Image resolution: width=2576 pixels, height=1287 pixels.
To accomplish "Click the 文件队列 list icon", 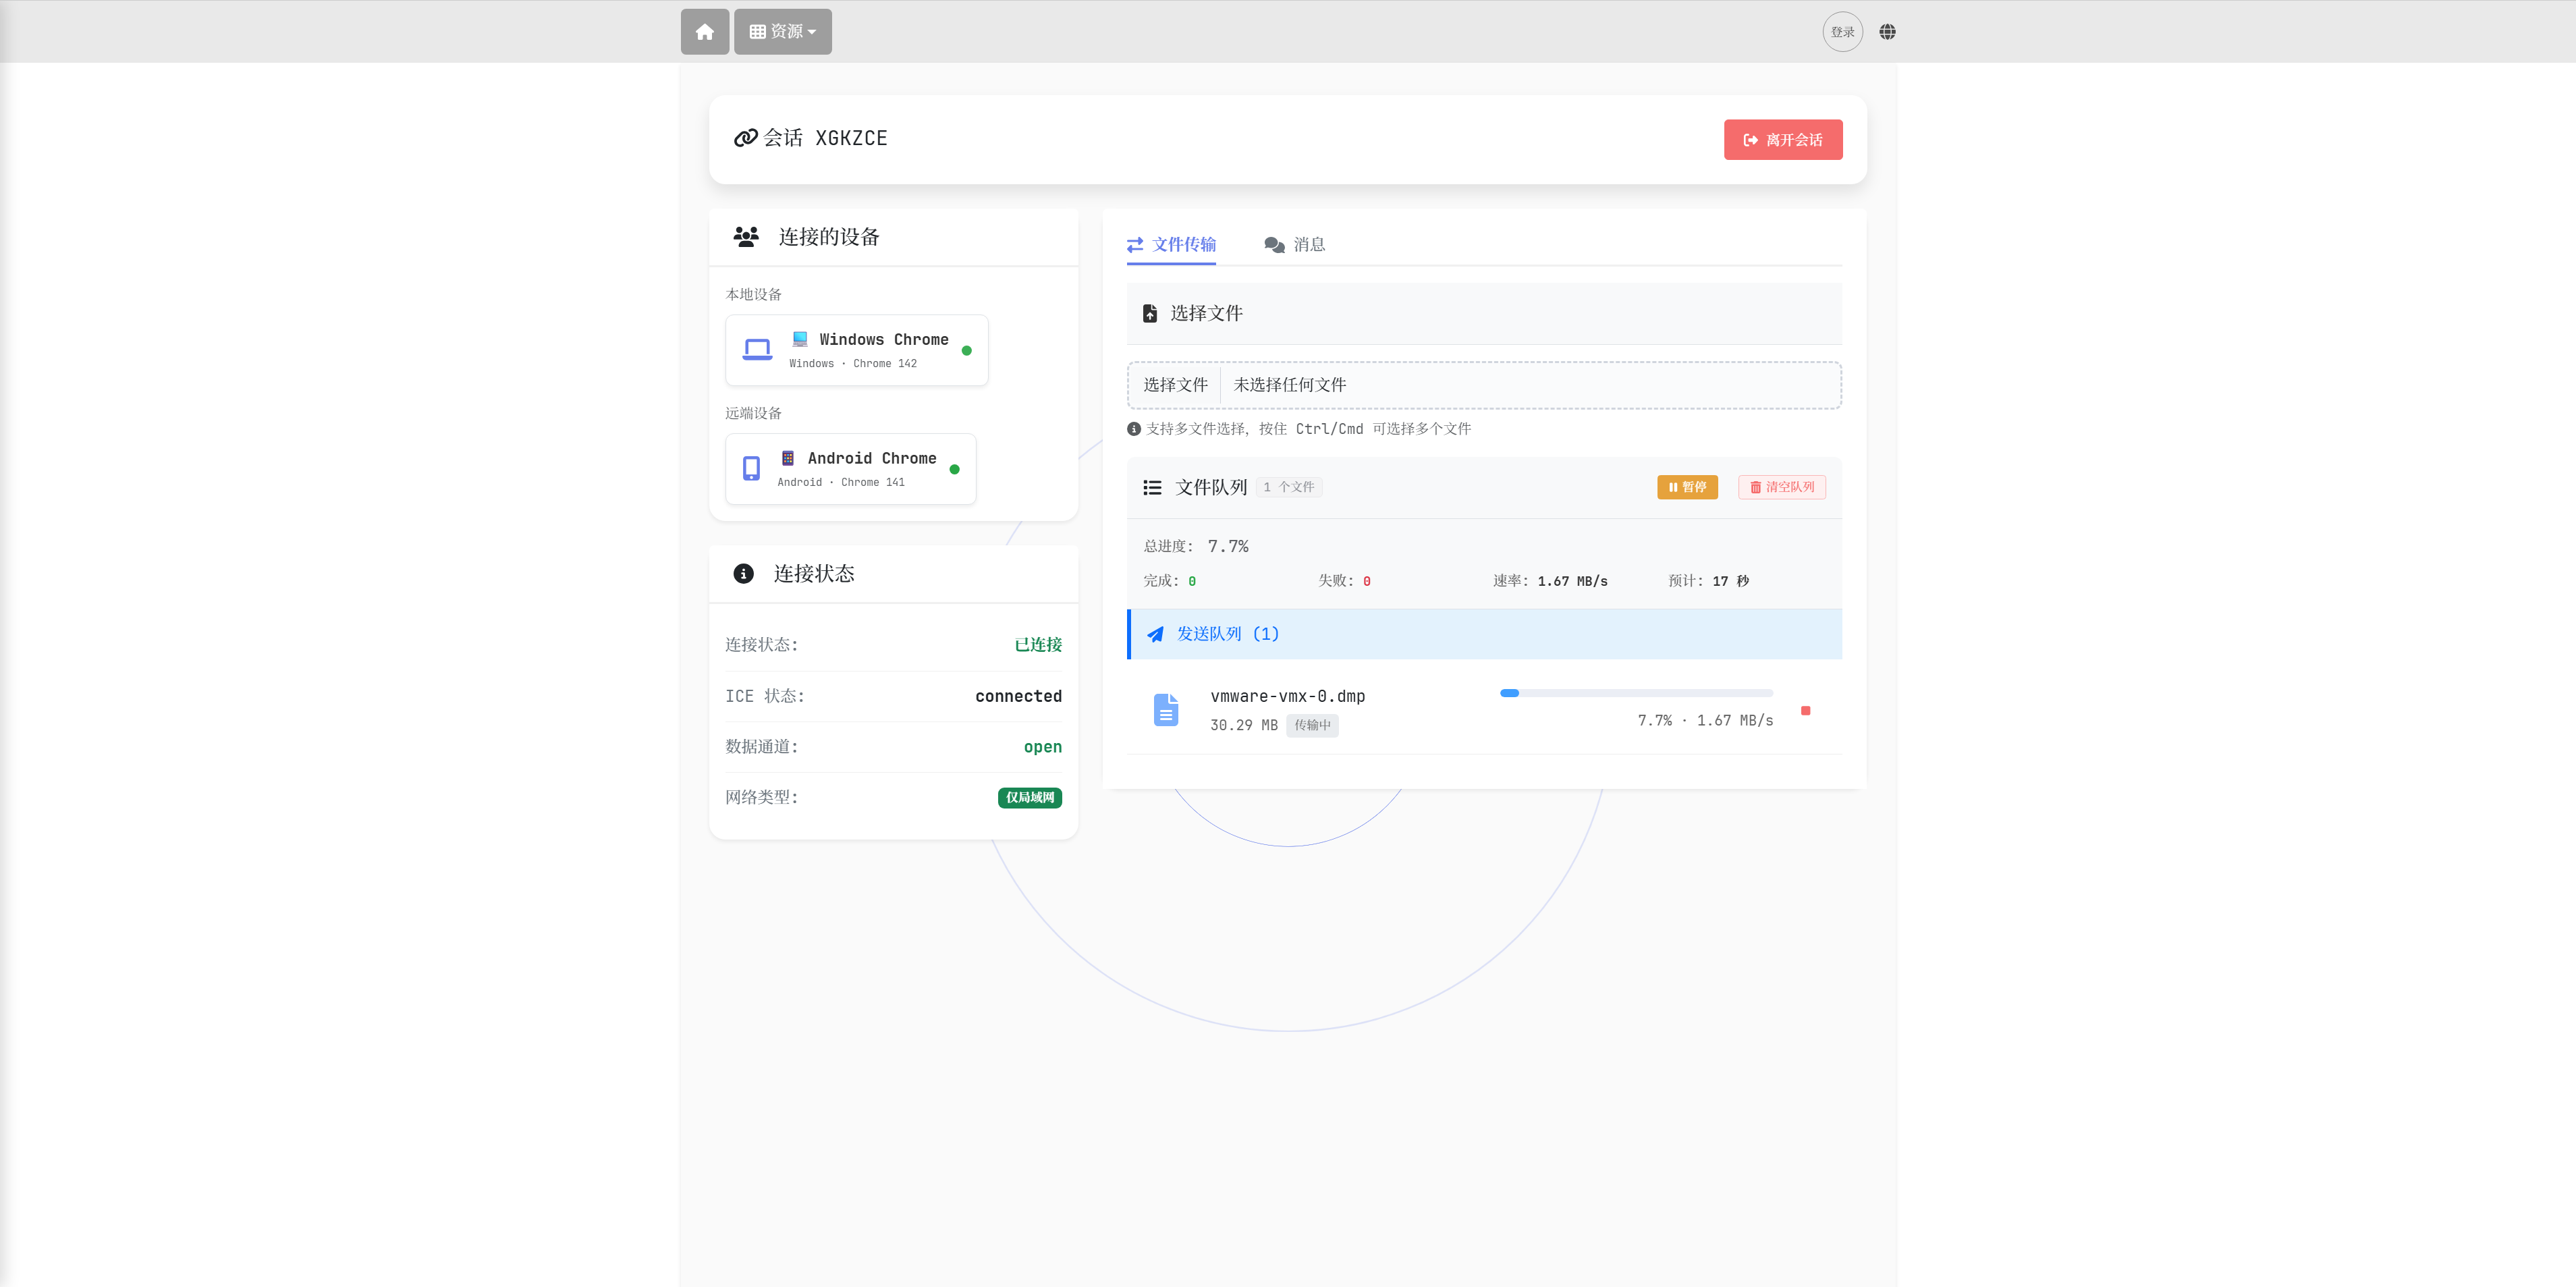I will [x=1152, y=487].
